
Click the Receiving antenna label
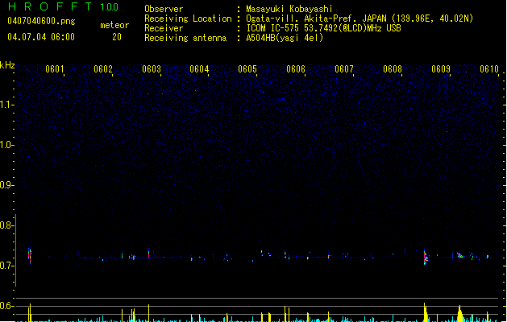(185, 38)
